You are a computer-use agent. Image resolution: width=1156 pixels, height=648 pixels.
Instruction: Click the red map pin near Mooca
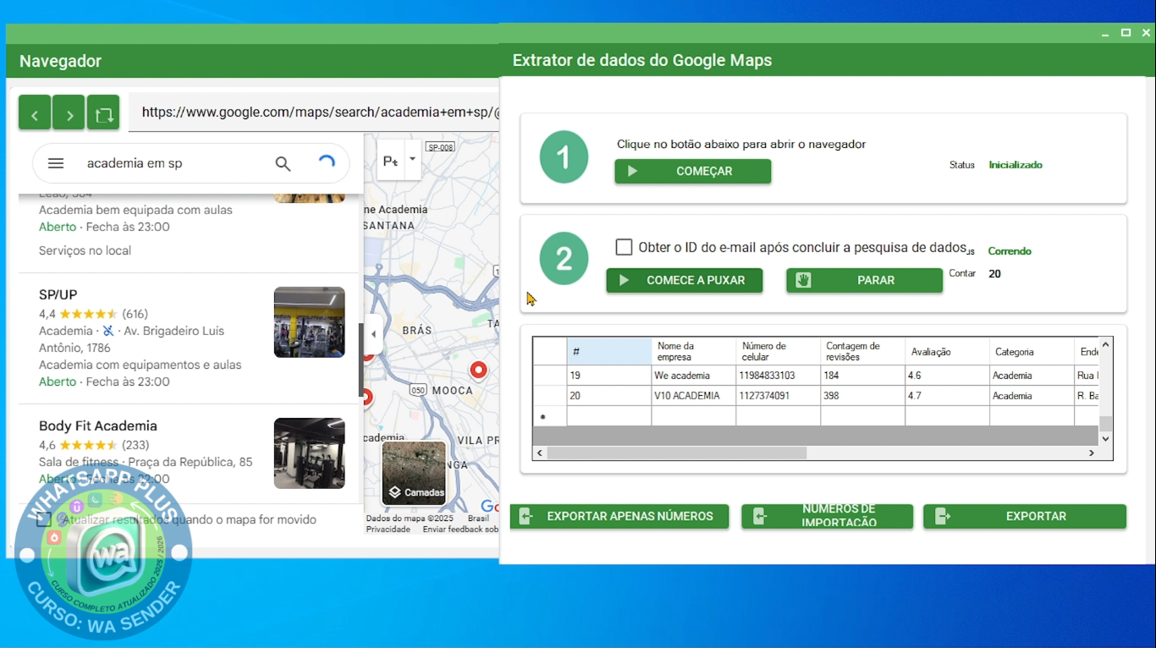coord(479,371)
